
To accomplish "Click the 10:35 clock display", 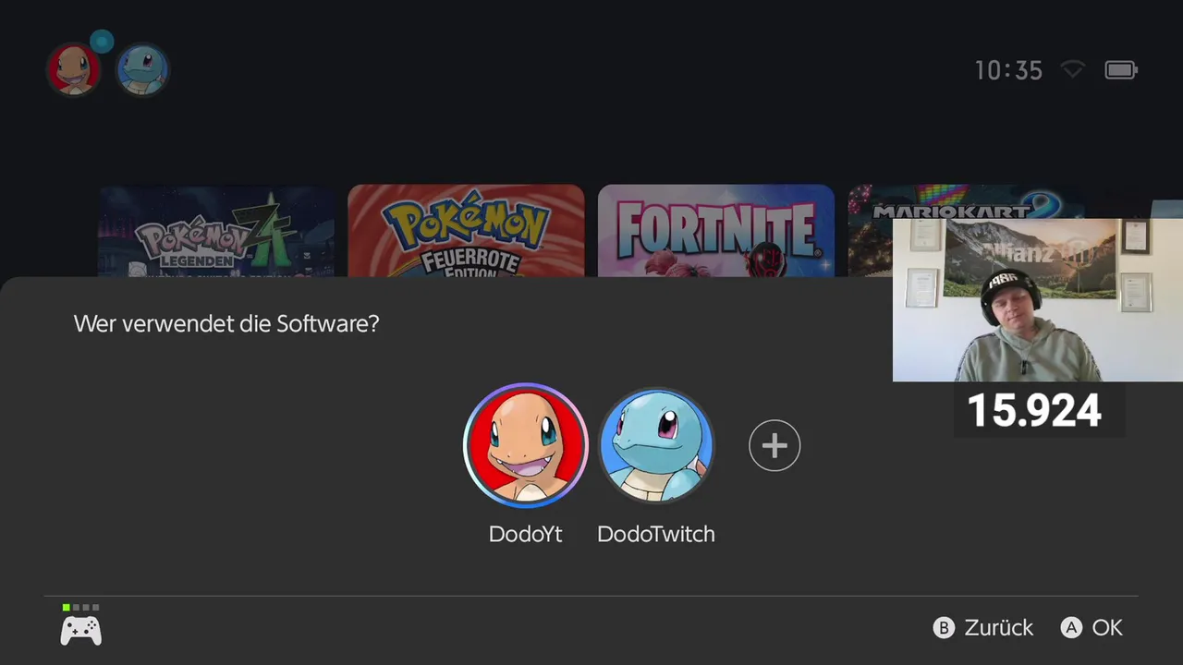I will (x=1008, y=70).
